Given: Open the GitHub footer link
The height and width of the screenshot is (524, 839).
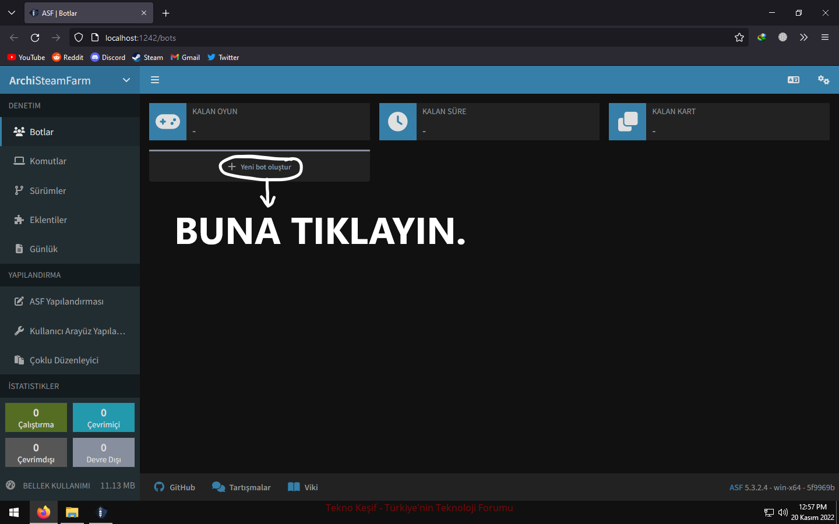Looking at the screenshot, I should click(175, 487).
